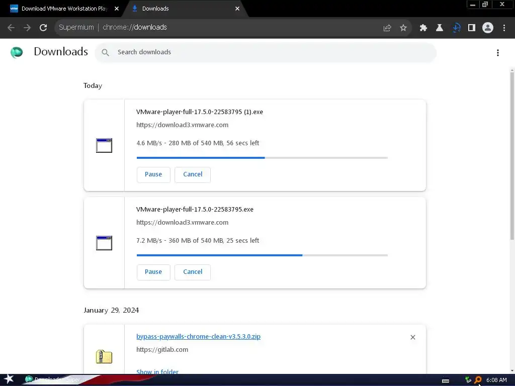Cancel VMware-player (1).exe download
Viewport: 515px width, 386px height.
193,174
